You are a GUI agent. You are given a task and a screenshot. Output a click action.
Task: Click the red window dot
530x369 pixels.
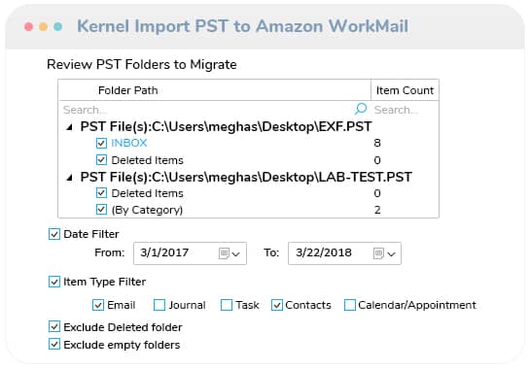(x=29, y=26)
